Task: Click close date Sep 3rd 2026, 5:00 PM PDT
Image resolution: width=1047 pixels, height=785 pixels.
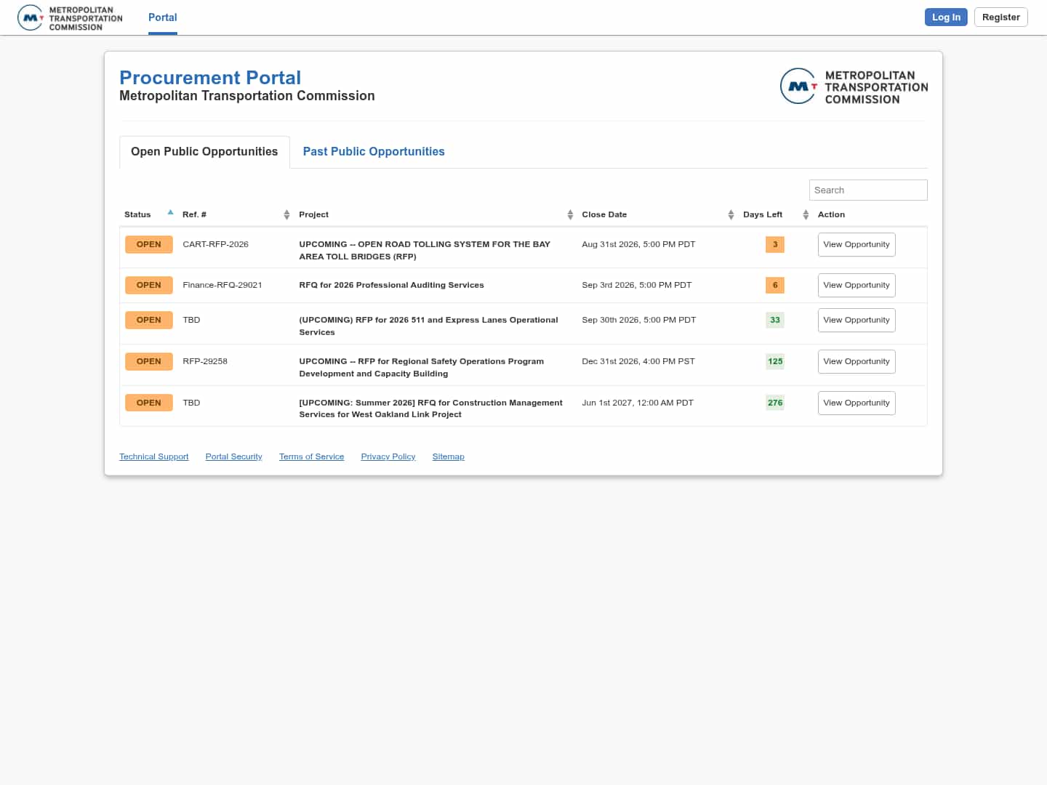Action: (x=637, y=286)
